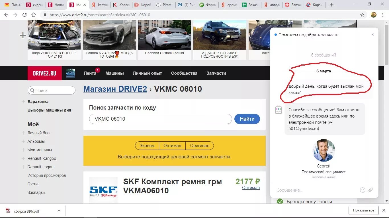
Task: Open Сообщества in the navigation bar
Action: click(x=184, y=73)
